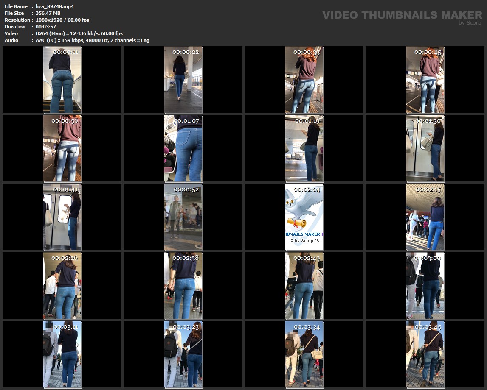Pick the thumbnail at 00:03:00
487x390 pixels.
(425, 286)
